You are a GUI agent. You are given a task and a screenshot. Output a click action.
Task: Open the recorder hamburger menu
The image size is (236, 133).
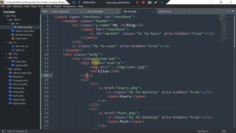[x=74, y=3]
